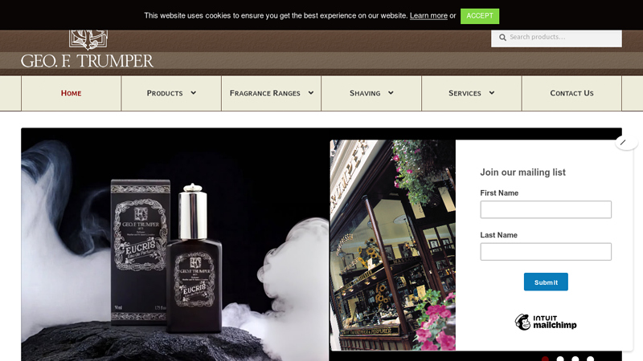Focus the Search products field

pos(556,37)
